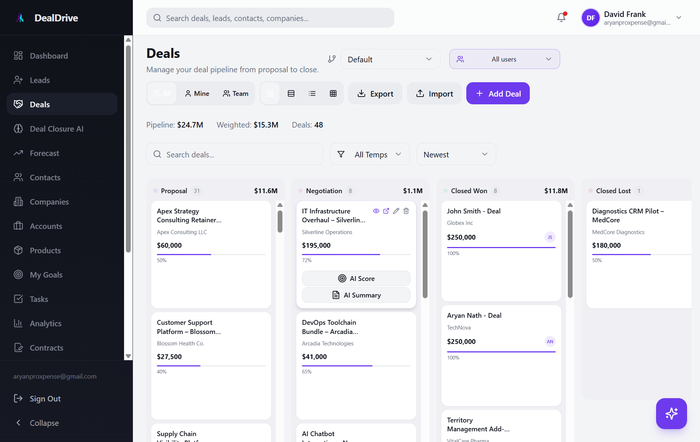Switch to kanban board view icon
Viewport: 700px width, 442px height.
tap(270, 93)
